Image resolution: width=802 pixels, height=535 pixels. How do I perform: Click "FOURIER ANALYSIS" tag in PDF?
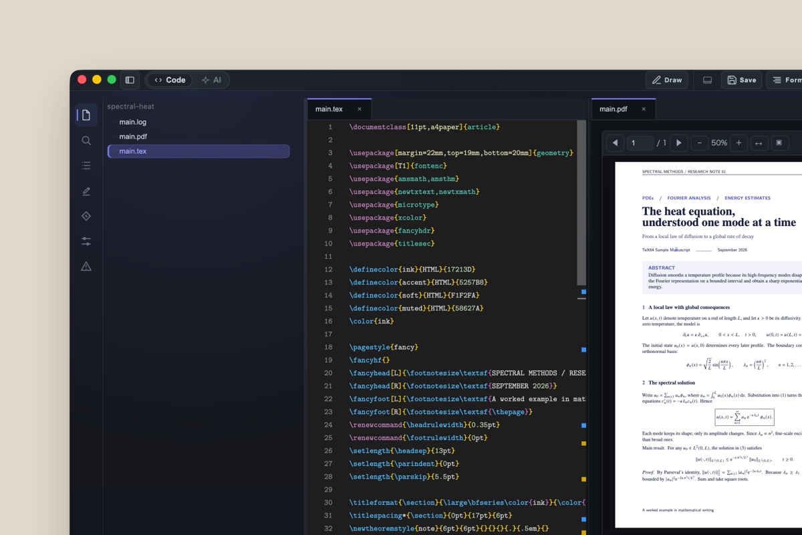tap(689, 198)
